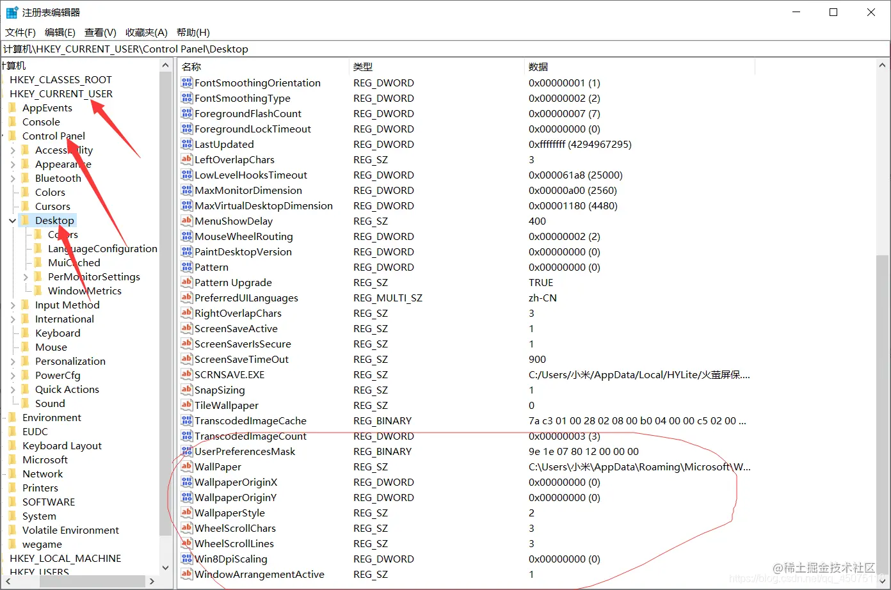Expand the Input Method key
This screenshot has height=590, width=891.
[13, 305]
